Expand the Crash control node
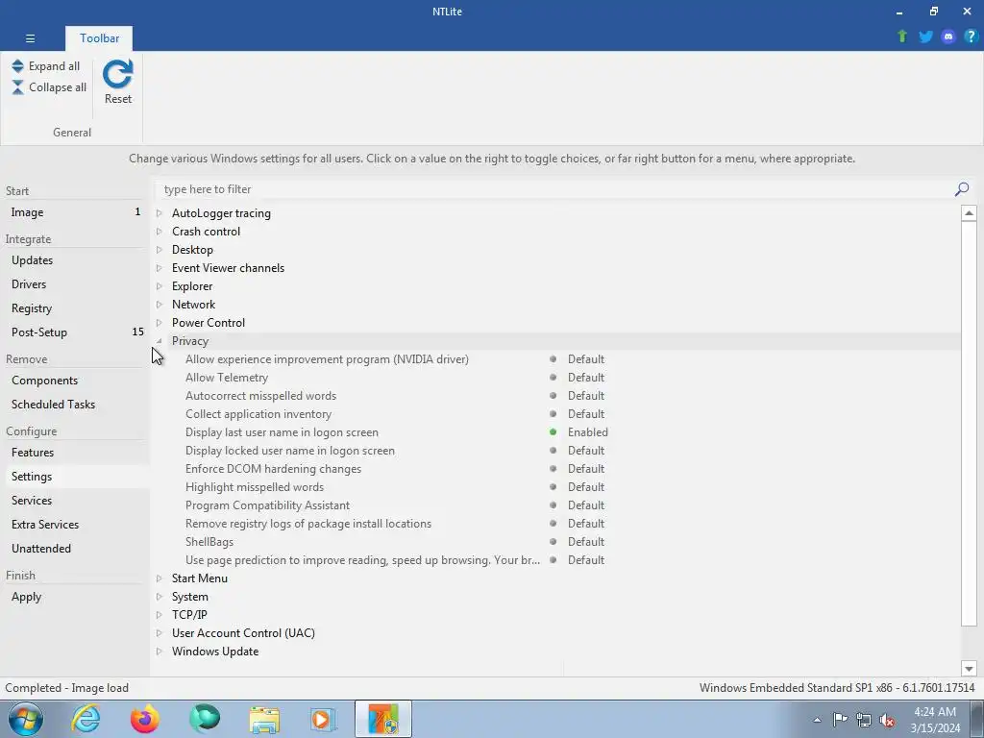Viewport: 984px width, 738px height. point(160,232)
